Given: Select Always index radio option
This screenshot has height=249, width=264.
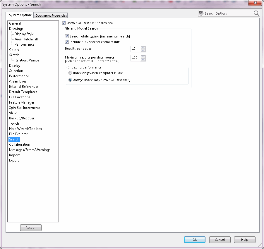Looking at the screenshot, I should 70,80.
